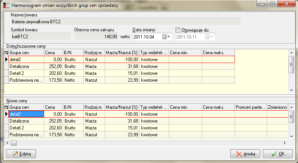Select row indicator arrow for detal2 in Dotychczasowe ceny
The image size is (298, 163).
pyautogui.click(x=6, y=60)
